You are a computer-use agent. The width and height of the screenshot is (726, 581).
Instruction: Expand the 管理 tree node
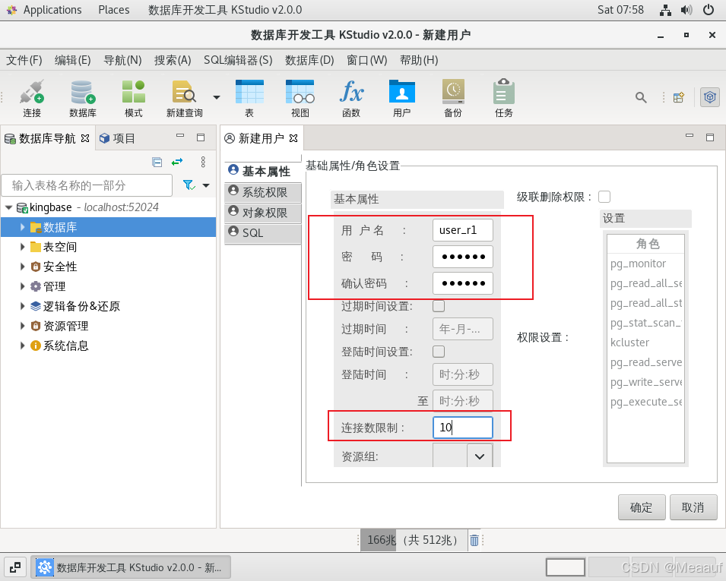(x=22, y=286)
